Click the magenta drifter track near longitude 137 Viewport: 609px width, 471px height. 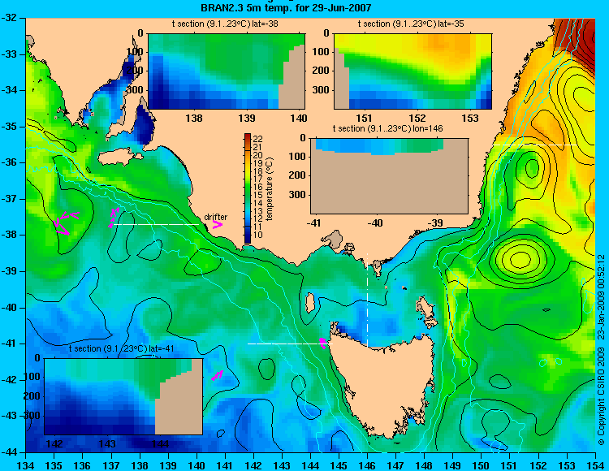113,218
